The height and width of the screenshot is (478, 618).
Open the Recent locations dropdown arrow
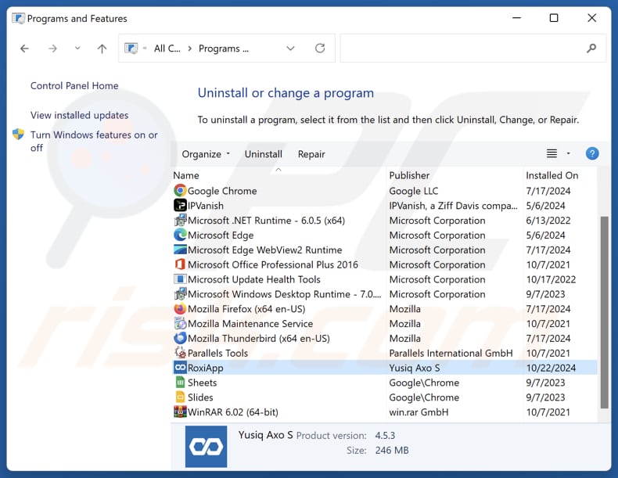tap(77, 49)
